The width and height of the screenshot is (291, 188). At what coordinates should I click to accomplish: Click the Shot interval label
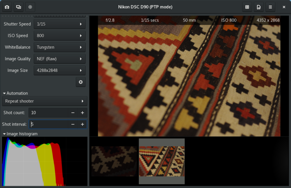pyautogui.click(x=14, y=124)
